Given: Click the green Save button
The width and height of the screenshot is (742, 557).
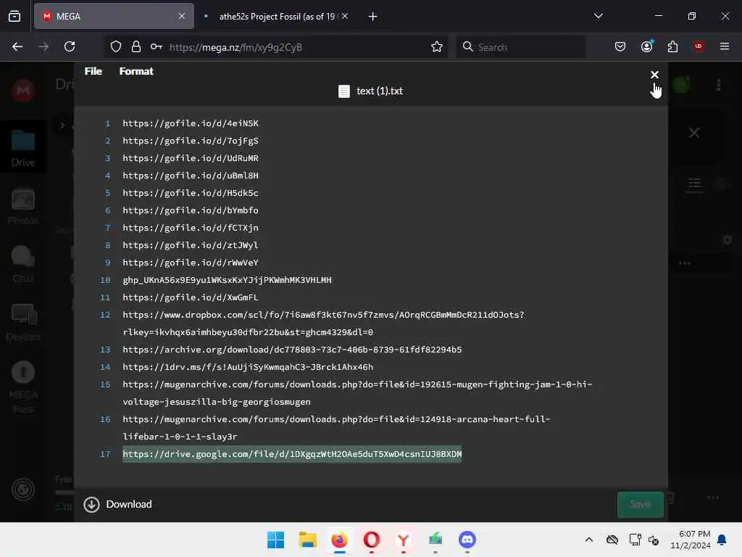Looking at the screenshot, I should click(641, 505).
